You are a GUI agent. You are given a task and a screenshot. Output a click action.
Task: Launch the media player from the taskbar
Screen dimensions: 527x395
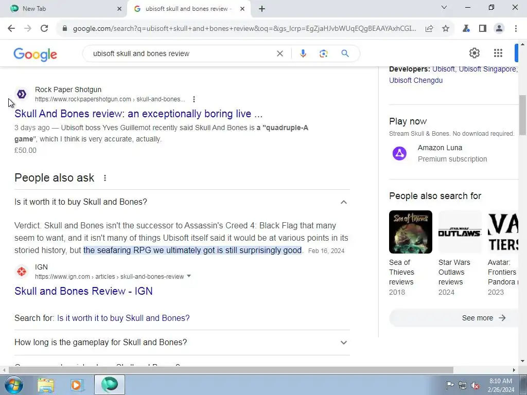(x=77, y=385)
